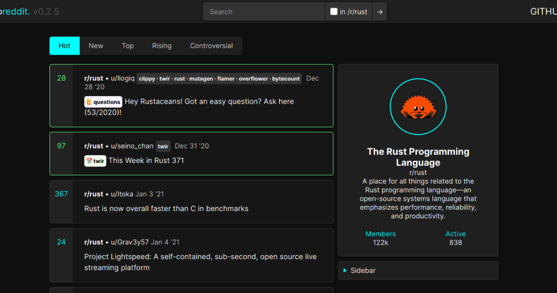Image resolution: width=557 pixels, height=293 pixels.
Task: Click the search submit arrow button
Action: tap(380, 12)
